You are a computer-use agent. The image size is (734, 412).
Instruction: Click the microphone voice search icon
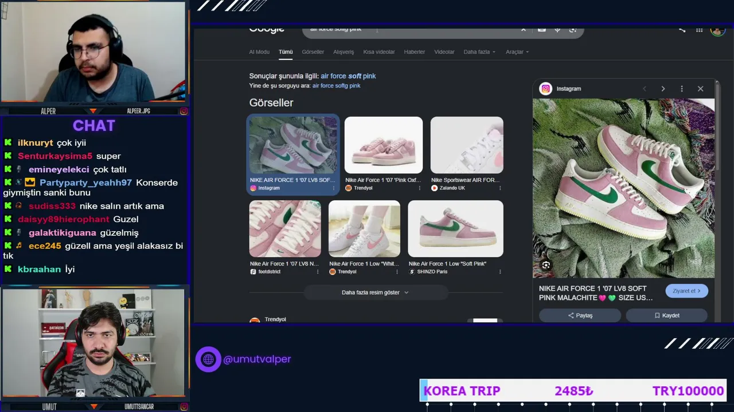[557, 30]
